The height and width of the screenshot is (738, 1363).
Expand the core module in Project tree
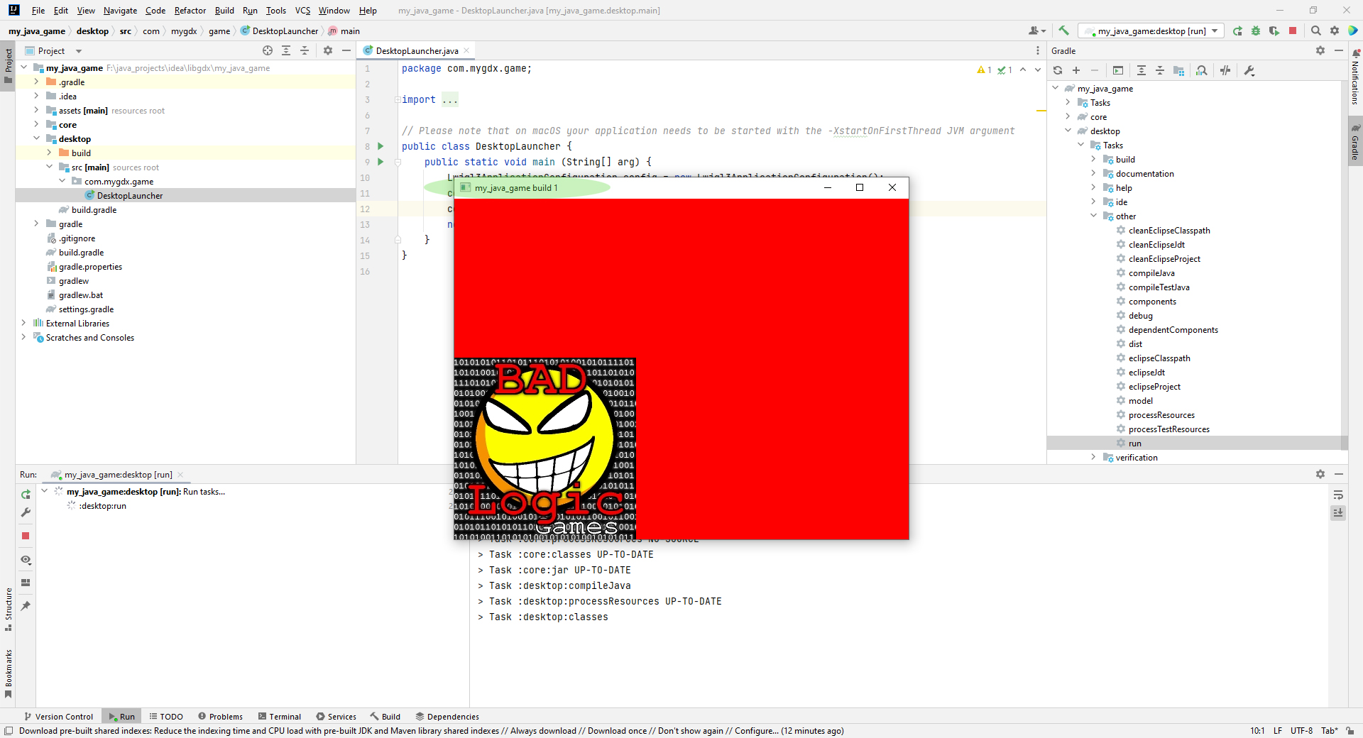click(36, 124)
